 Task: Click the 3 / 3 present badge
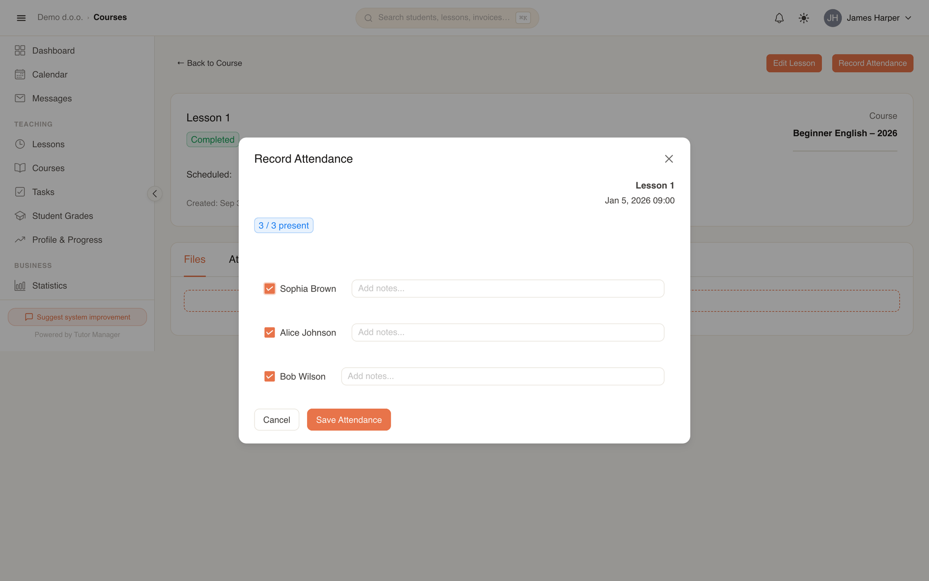click(x=283, y=225)
